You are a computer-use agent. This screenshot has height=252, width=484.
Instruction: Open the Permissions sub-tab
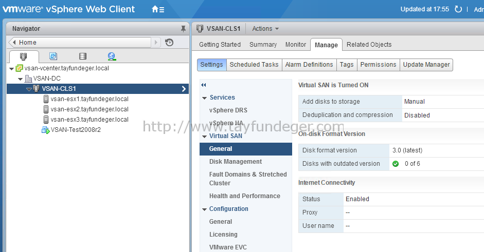pos(378,65)
